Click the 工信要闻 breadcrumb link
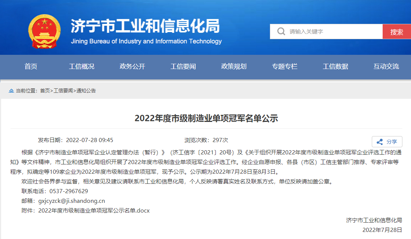 tap(63, 91)
